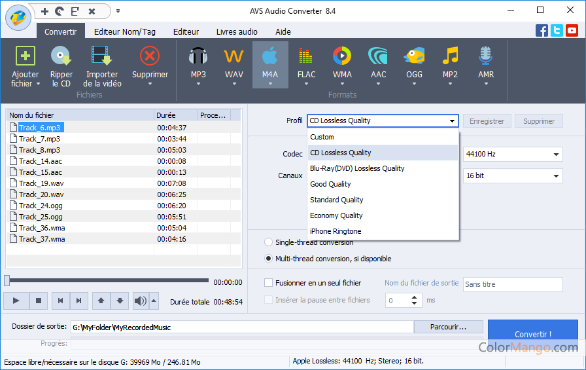Select Multi-thread conversion radio button

(268, 259)
